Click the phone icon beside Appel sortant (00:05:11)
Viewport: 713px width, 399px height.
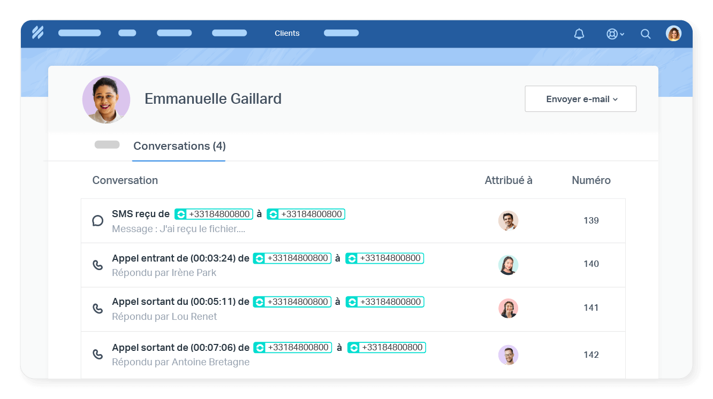[98, 308]
